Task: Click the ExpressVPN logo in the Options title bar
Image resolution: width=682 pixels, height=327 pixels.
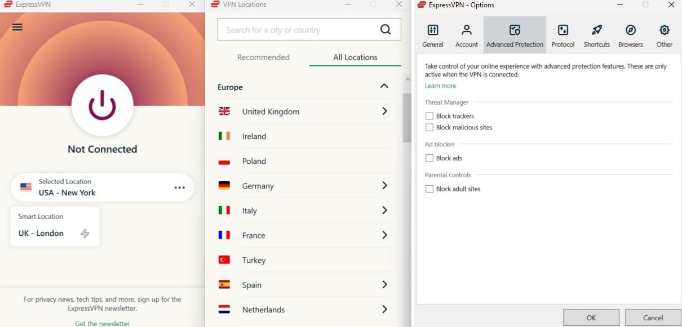Action: 422,5
